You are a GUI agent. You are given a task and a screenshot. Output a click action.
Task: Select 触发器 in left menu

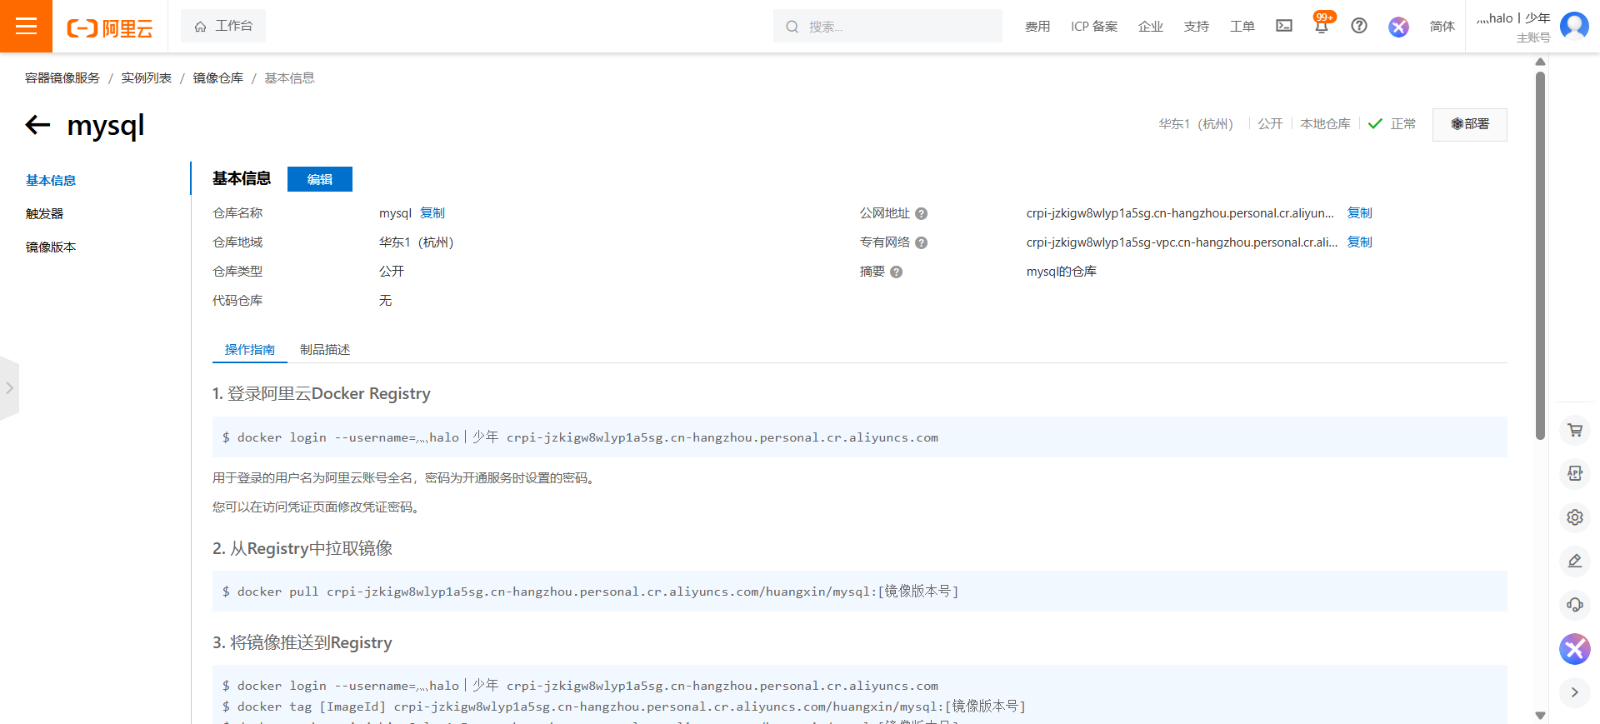45,214
